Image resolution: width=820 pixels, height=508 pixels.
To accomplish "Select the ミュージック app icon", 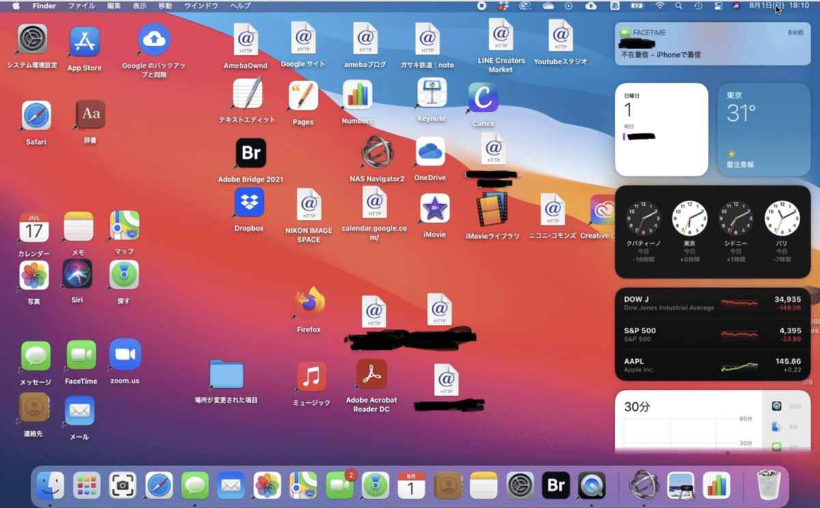I will point(312,377).
